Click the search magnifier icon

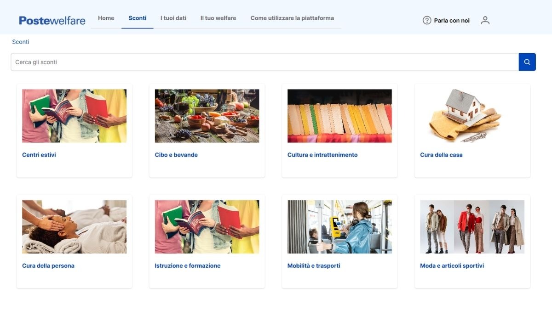pyautogui.click(x=527, y=62)
